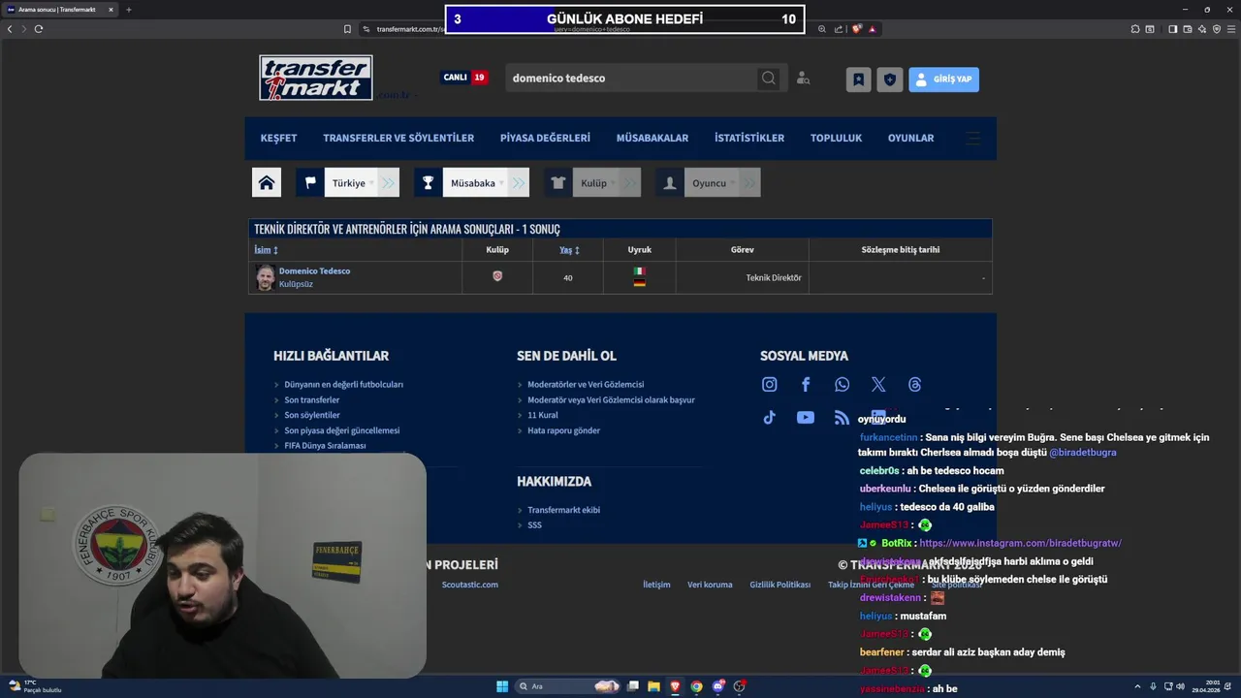
Task: Click Domenico Tedesco's portrait thumbnail
Action: [265, 277]
